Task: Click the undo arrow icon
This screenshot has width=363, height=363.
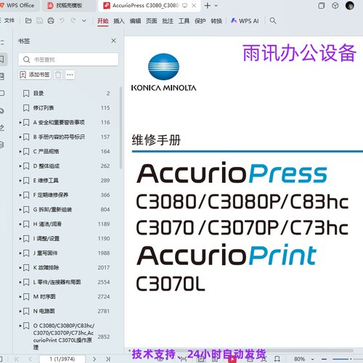Action: pos(62,21)
